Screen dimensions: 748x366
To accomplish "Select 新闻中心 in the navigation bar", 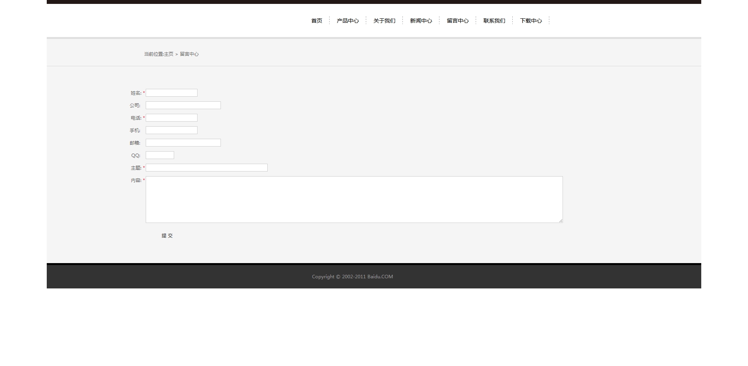I will tap(421, 21).
